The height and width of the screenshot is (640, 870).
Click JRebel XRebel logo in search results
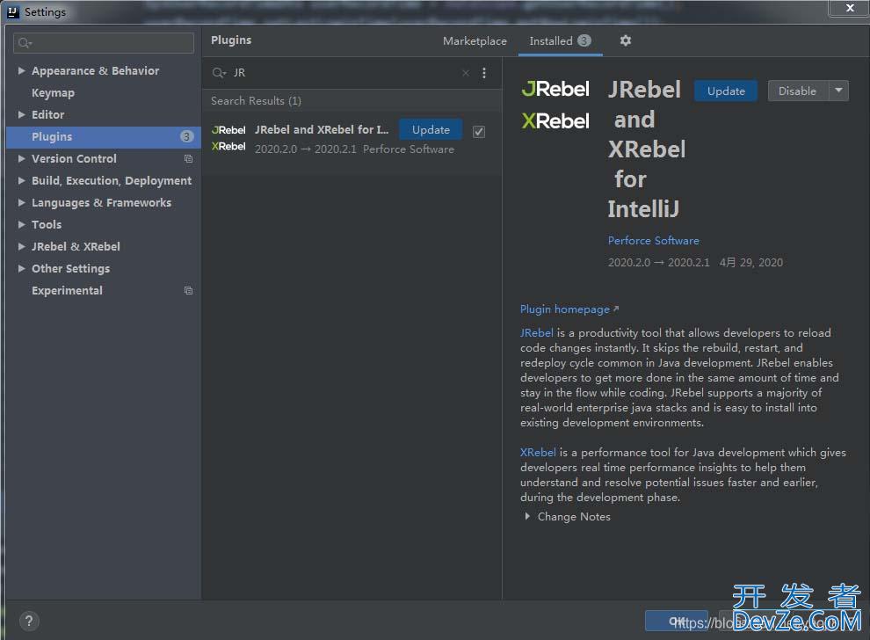(228, 138)
